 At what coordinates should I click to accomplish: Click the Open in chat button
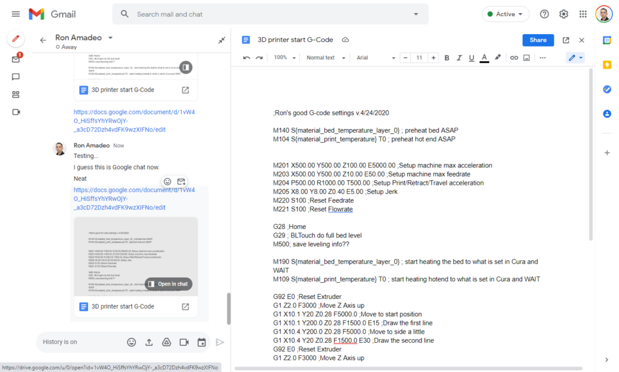pos(169,284)
